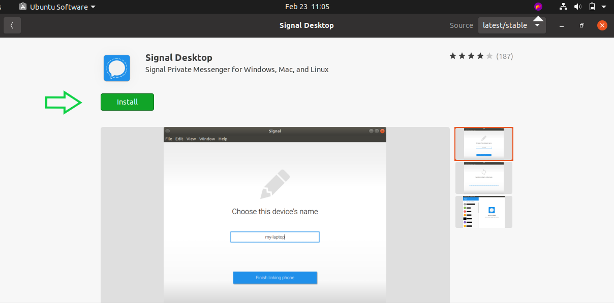
Task: Click the main Signal screenshot preview
Action: 275,215
